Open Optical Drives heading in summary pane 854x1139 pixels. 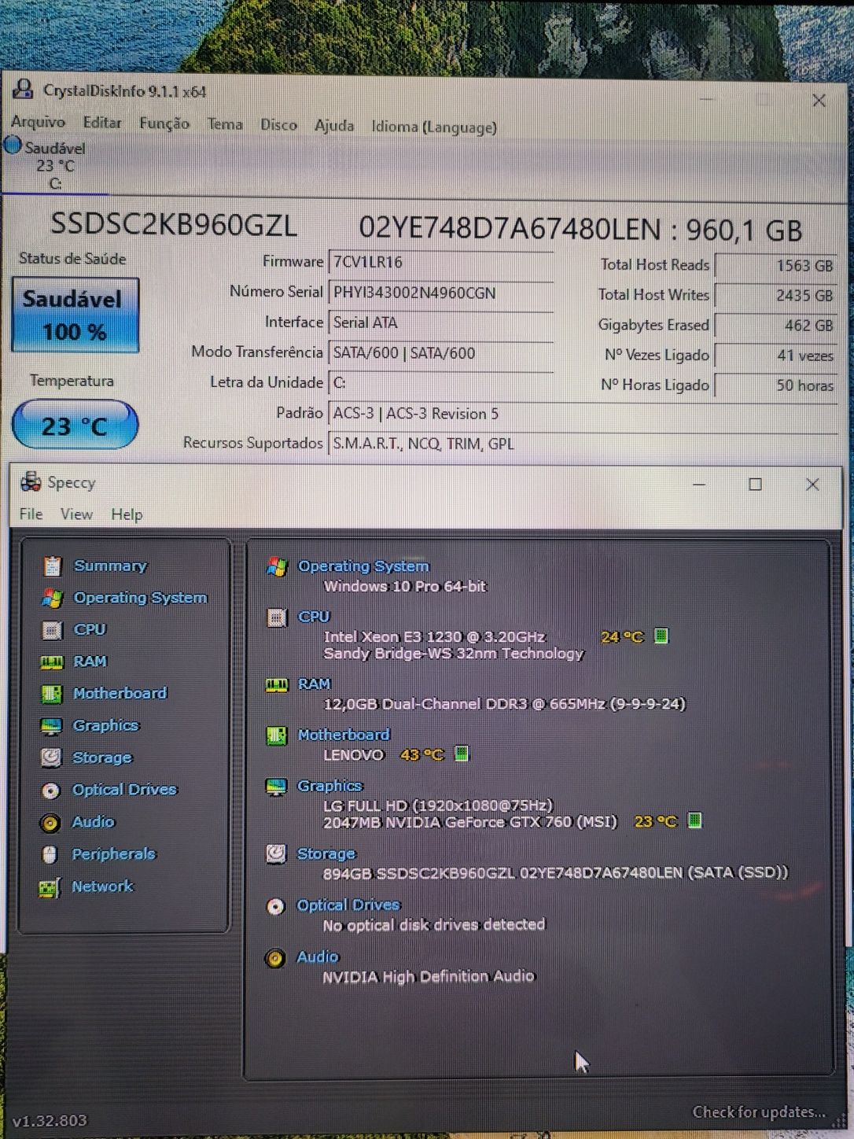tap(348, 905)
